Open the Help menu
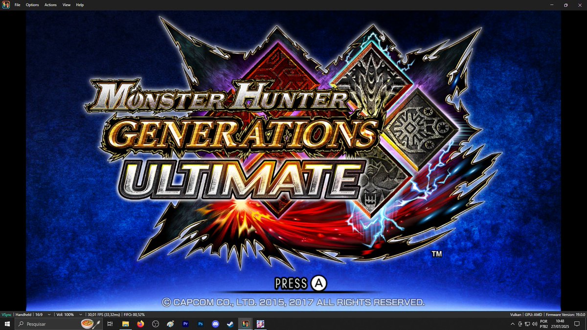Screen dimensions: 587x330 tap(80, 5)
